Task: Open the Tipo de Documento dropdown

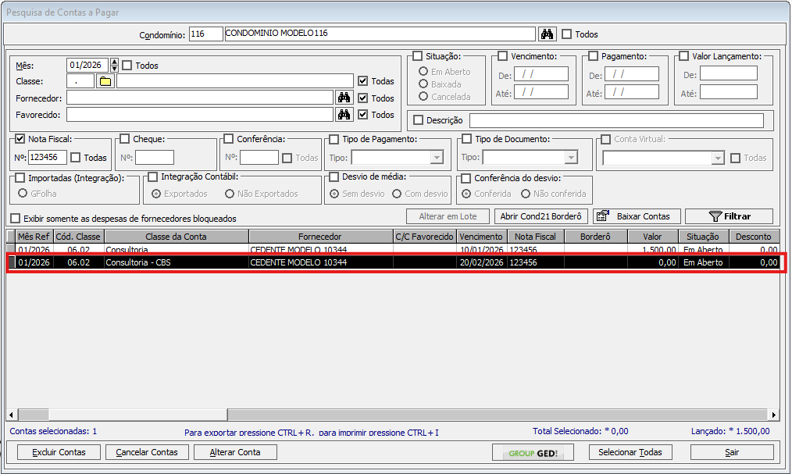Action: point(571,158)
